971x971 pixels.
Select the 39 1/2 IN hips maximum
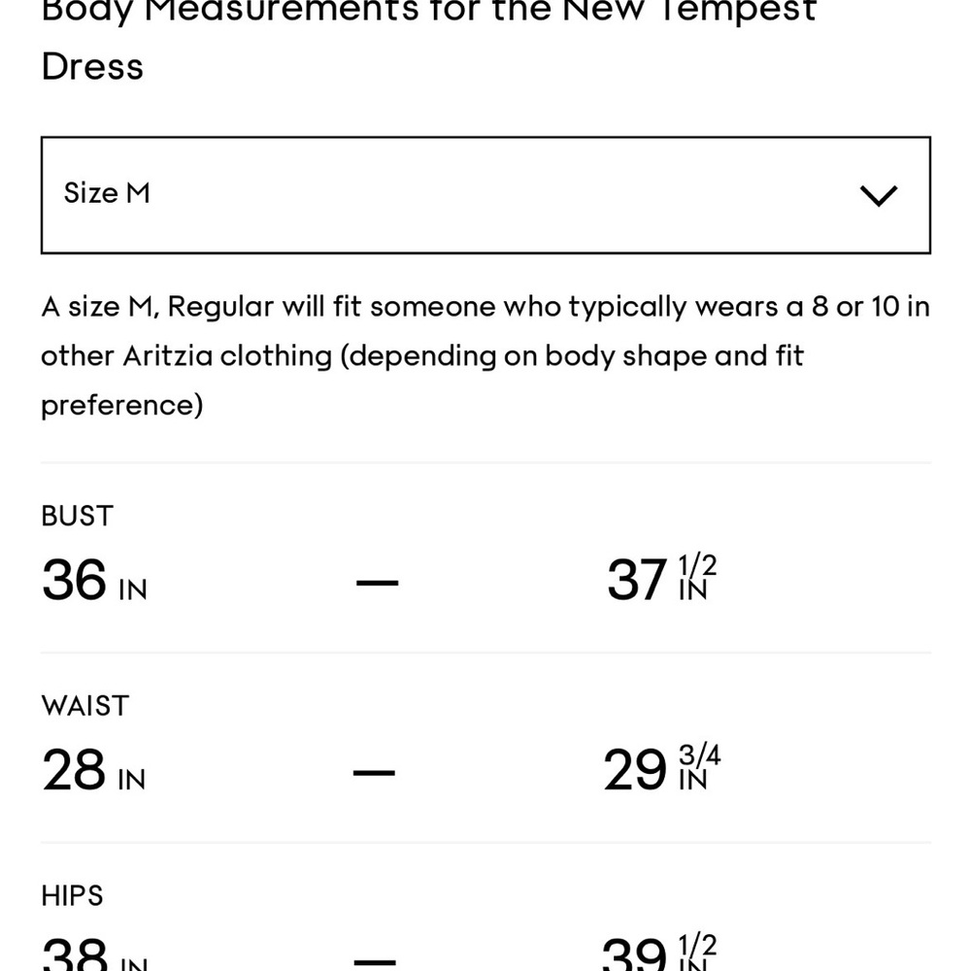pos(659,952)
